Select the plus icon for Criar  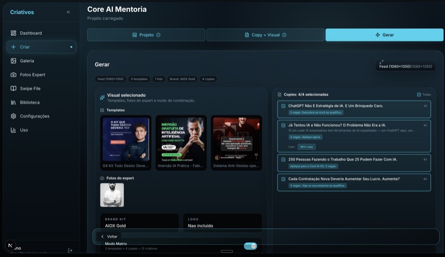pos(13,47)
